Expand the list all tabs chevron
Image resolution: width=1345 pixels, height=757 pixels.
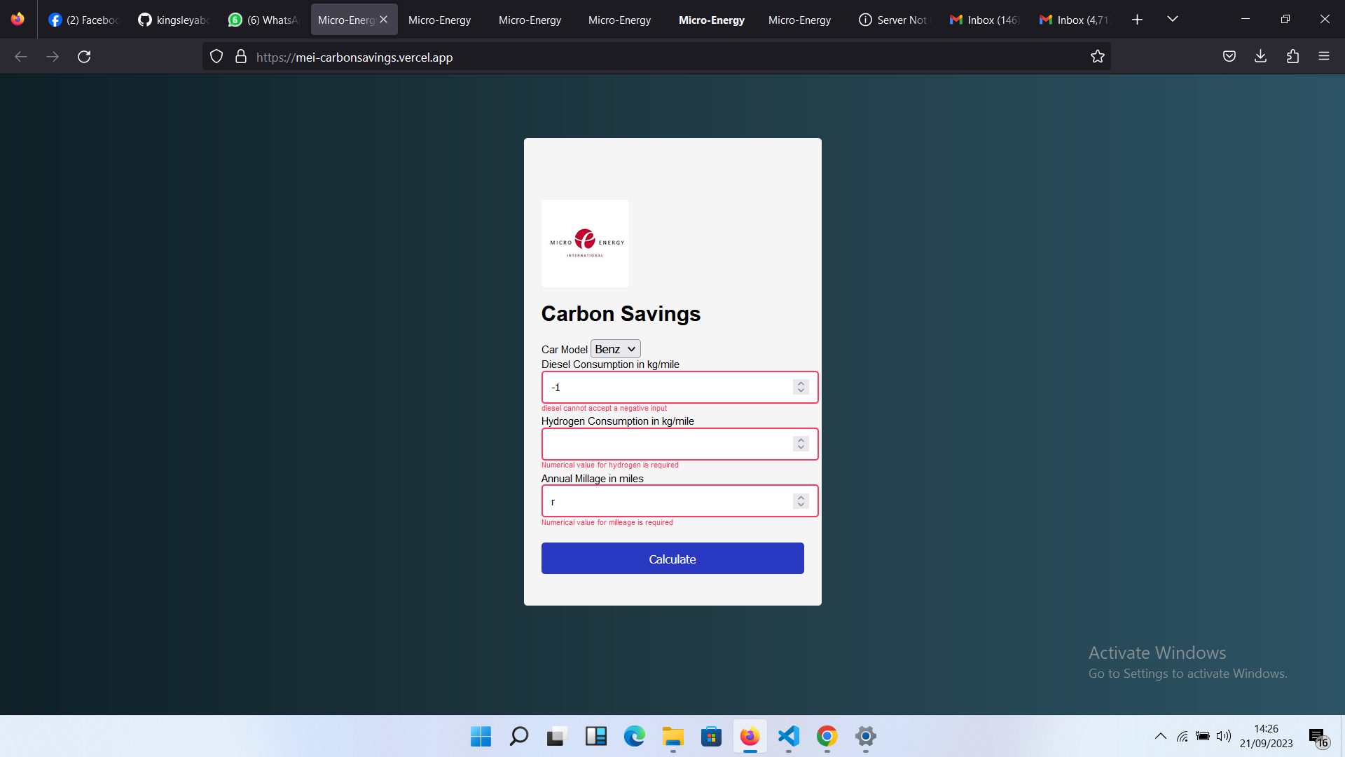(1172, 20)
